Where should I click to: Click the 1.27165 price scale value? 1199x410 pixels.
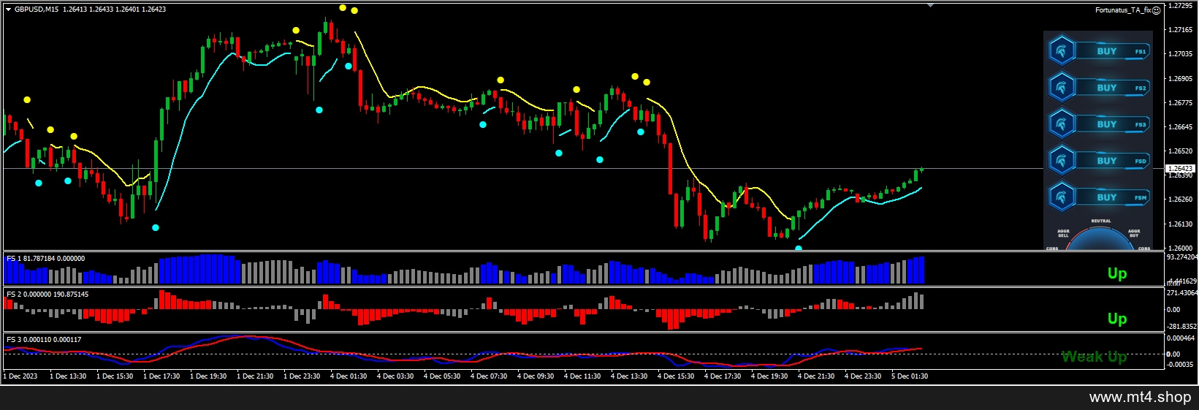pos(1181,30)
